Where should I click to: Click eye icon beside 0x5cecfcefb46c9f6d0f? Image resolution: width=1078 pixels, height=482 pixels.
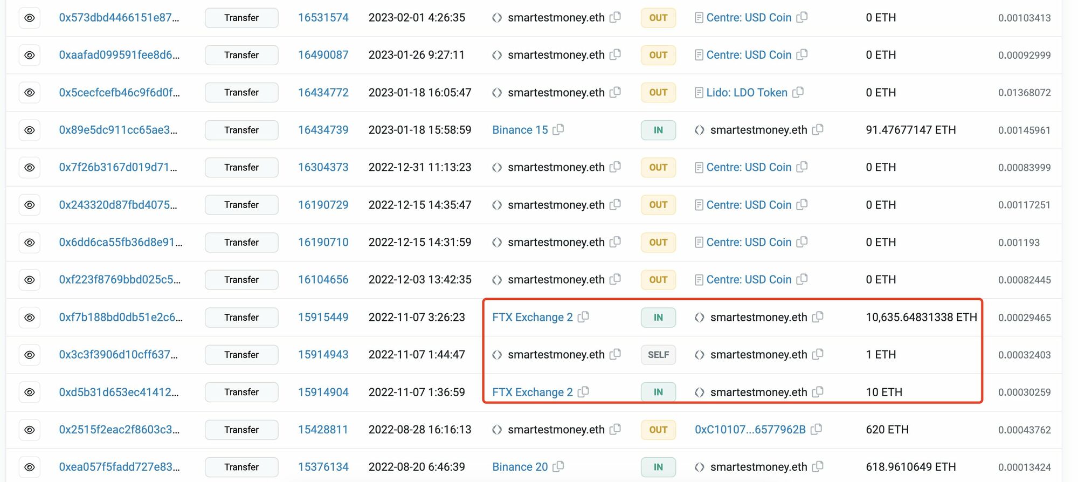[30, 93]
